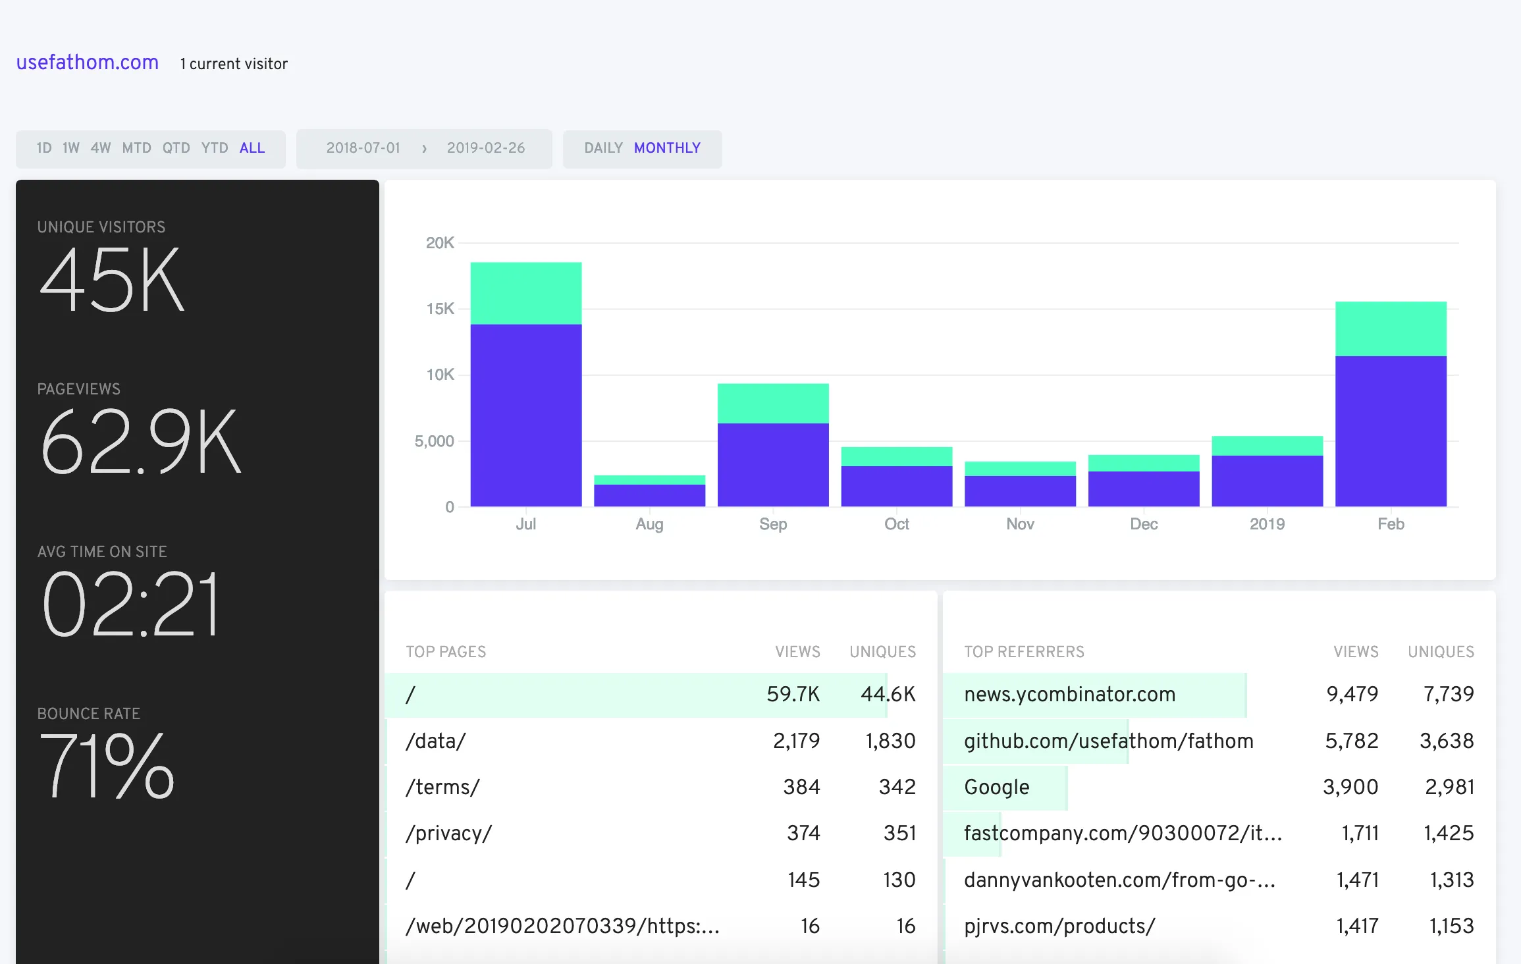Click the arrow between date fields

[x=424, y=149]
